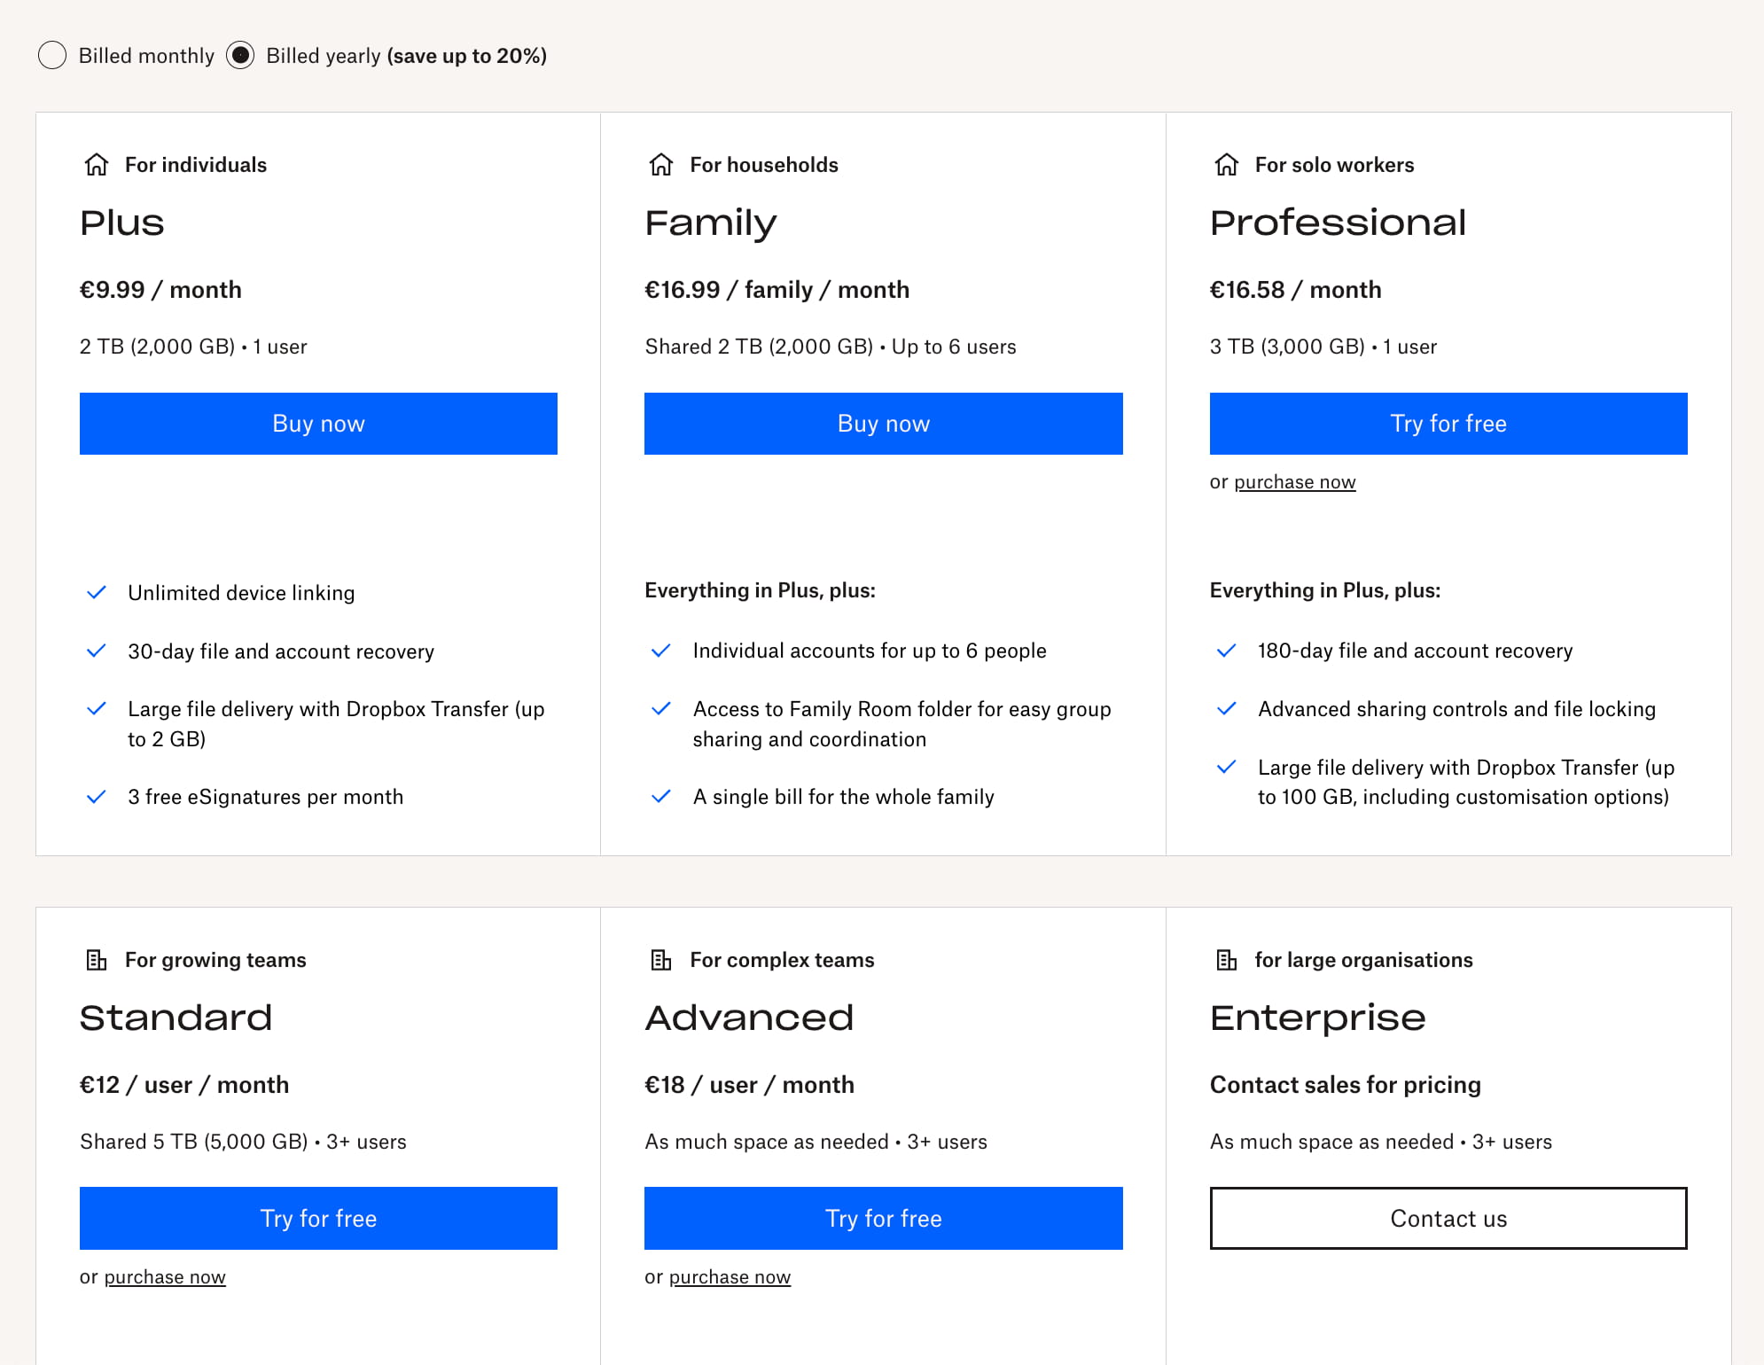This screenshot has height=1365, width=1764.
Task: Open purchase now link under Professional
Action: tap(1294, 482)
